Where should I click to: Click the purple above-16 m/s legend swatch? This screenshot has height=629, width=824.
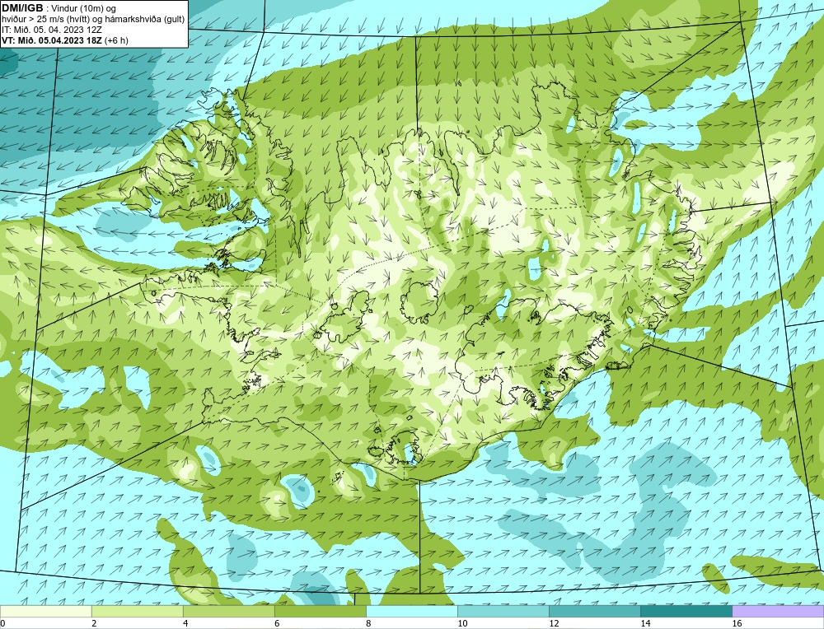point(778,612)
